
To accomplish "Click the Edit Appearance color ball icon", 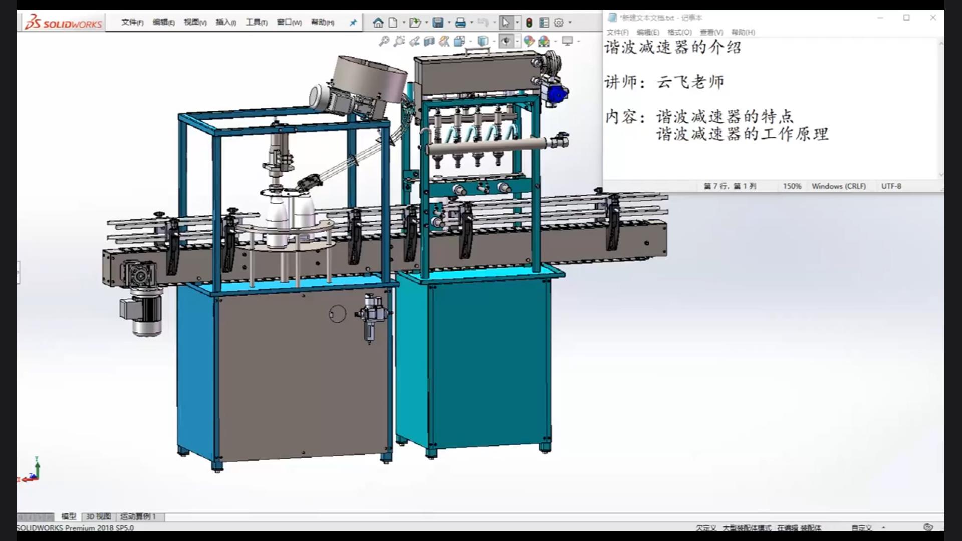I will pos(529,41).
